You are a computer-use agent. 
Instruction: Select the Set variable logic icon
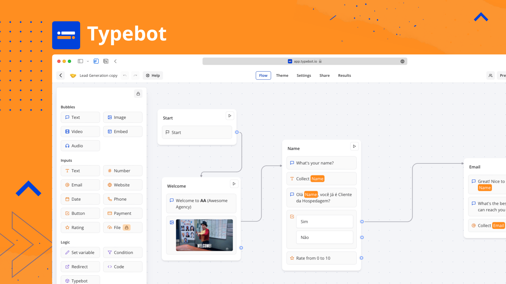coord(67,252)
